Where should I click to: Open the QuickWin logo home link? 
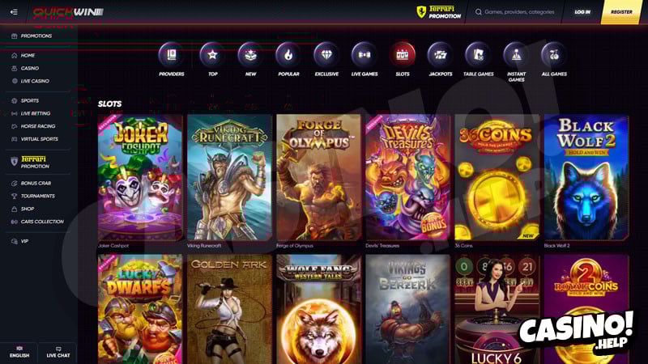(68, 12)
